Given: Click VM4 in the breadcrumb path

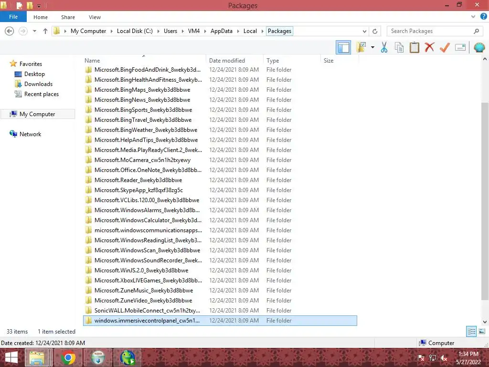Looking at the screenshot, I should tap(194, 31).
